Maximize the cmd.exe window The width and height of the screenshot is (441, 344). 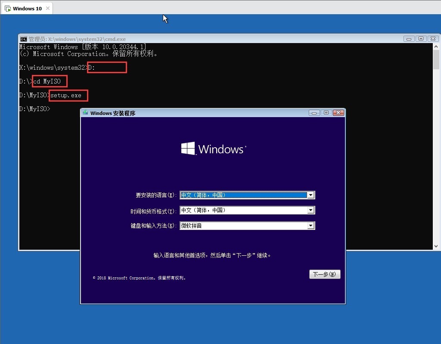[421, 39]
